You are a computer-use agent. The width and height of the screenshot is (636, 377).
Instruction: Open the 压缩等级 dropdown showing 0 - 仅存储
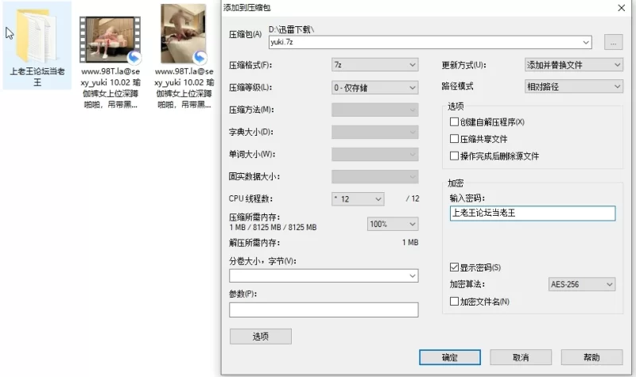tap(374, 87)
